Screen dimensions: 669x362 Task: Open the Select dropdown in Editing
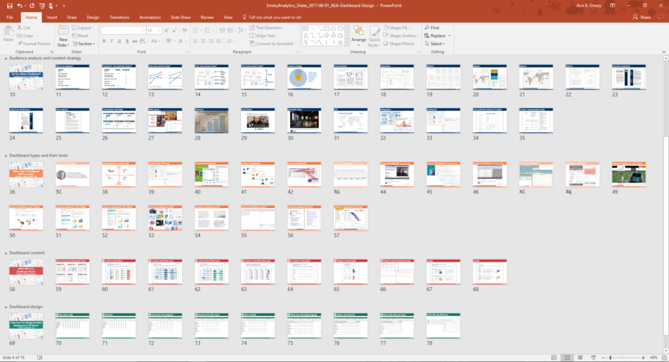(x=434, y=44)
